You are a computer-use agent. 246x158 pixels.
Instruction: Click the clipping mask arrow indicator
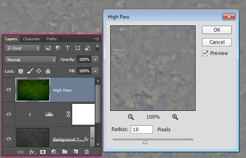[x=30, y=114]
